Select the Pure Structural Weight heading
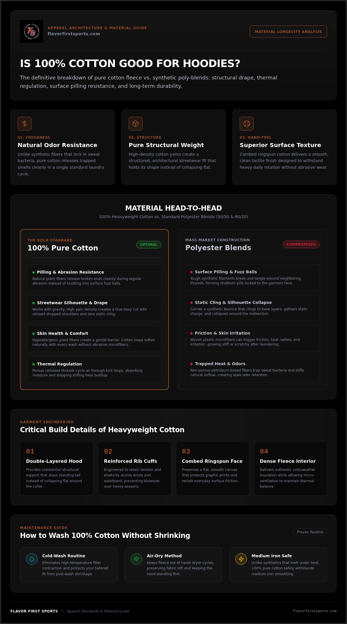 coord(166,145)
